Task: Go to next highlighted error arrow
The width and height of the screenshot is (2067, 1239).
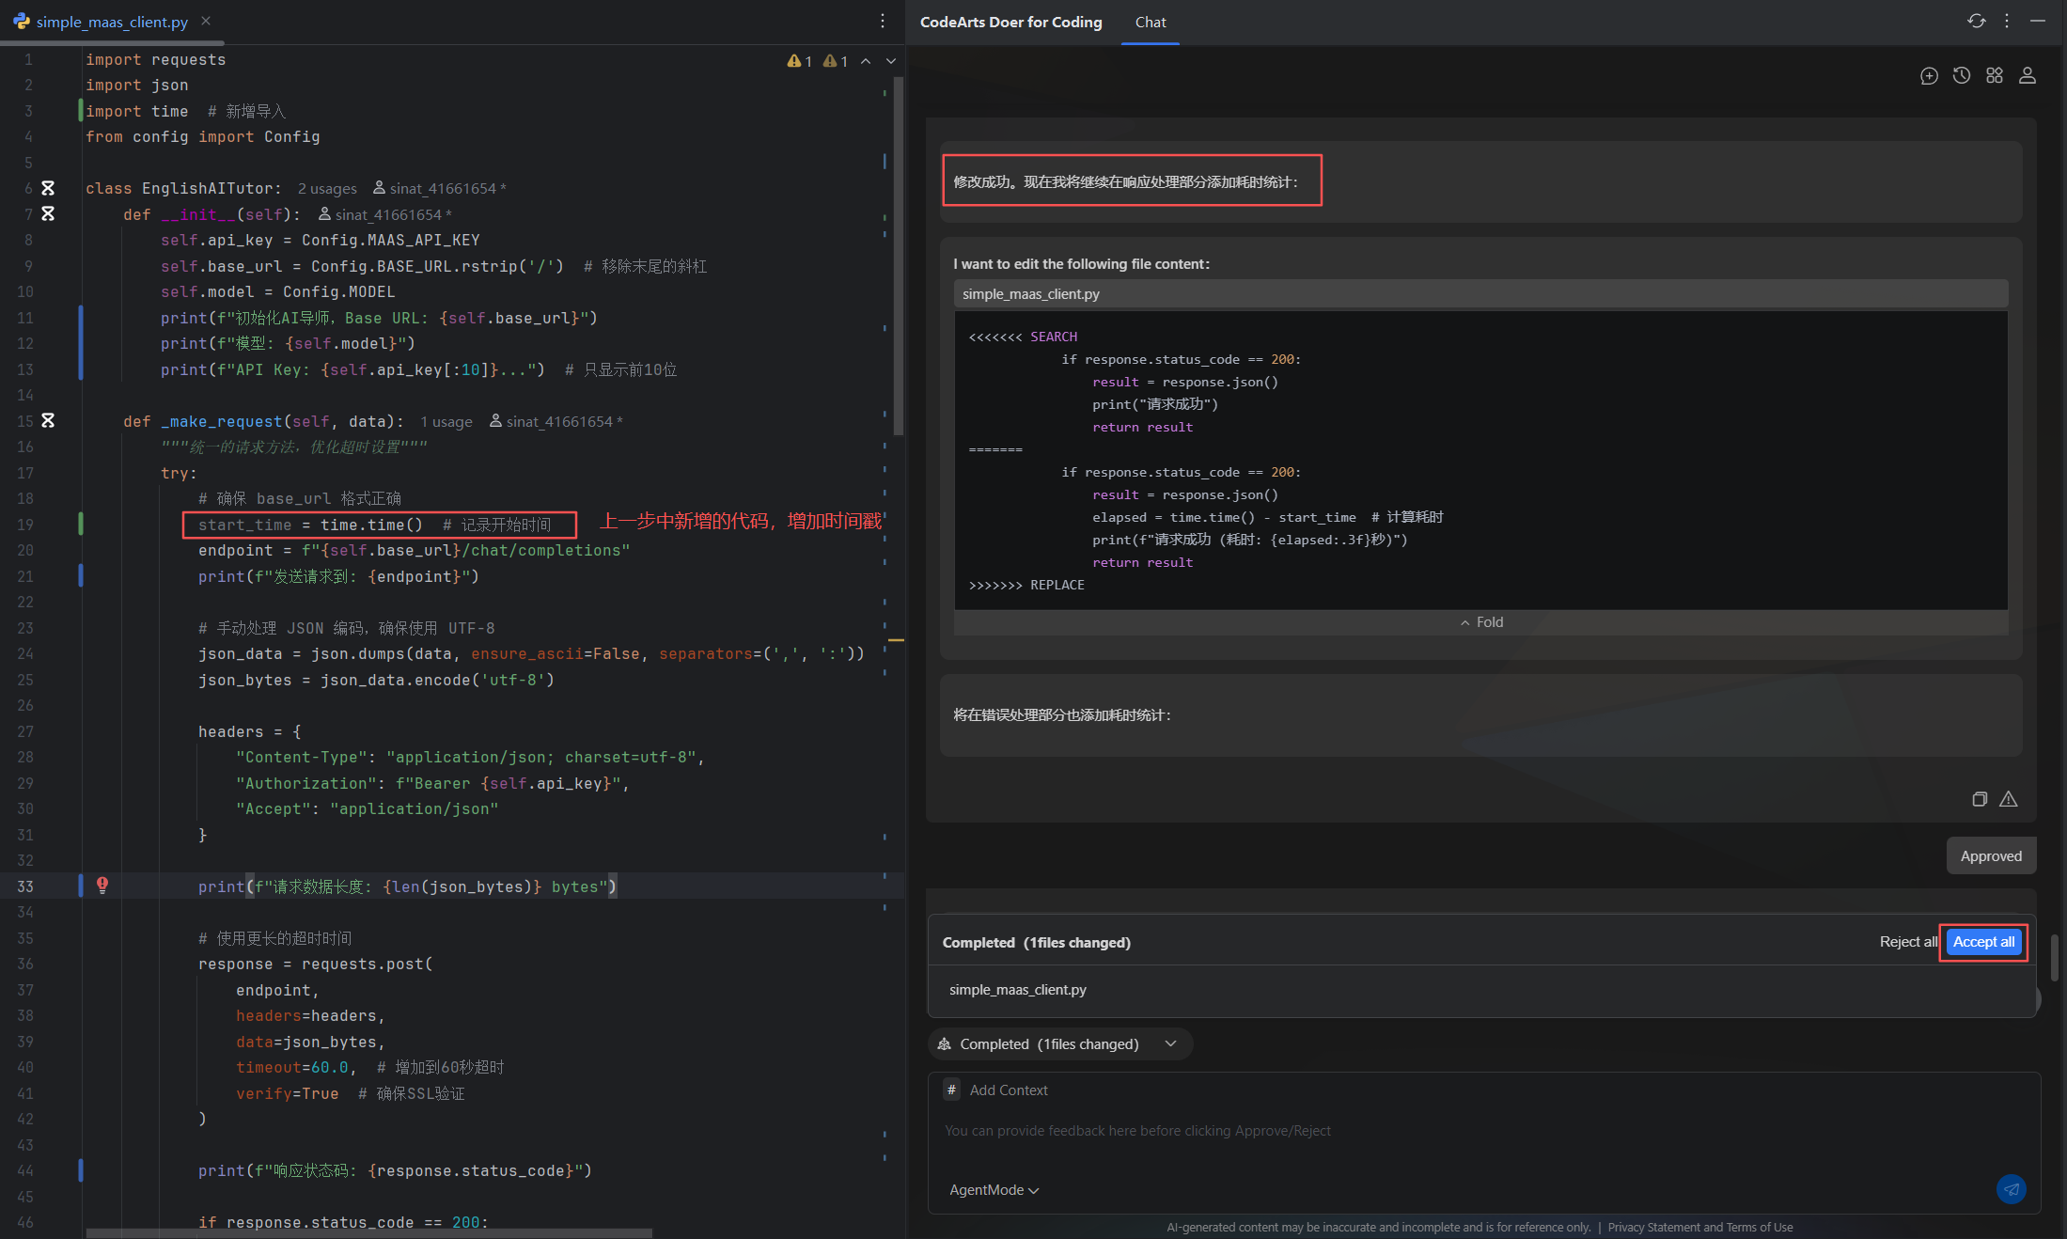Action: pyautogui.click(x=891, y=61)
